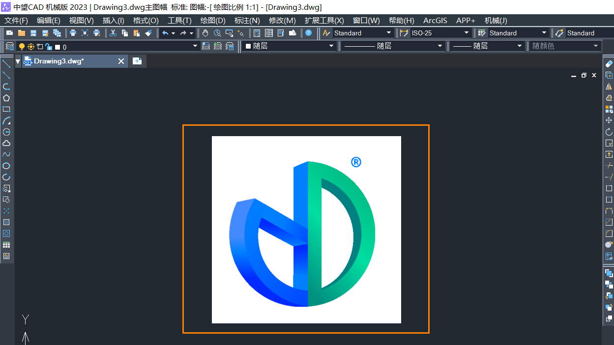The width and height of the screenshot is (614, 345).
Task: Open the color 随层 dropdown
Action: 331,46
